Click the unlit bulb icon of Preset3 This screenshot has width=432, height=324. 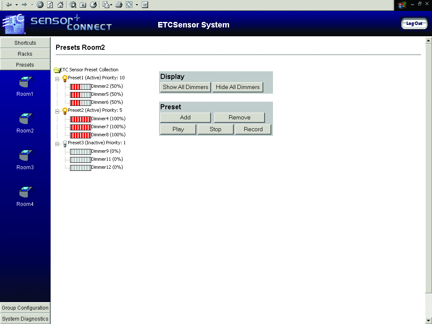pos(65,143)
